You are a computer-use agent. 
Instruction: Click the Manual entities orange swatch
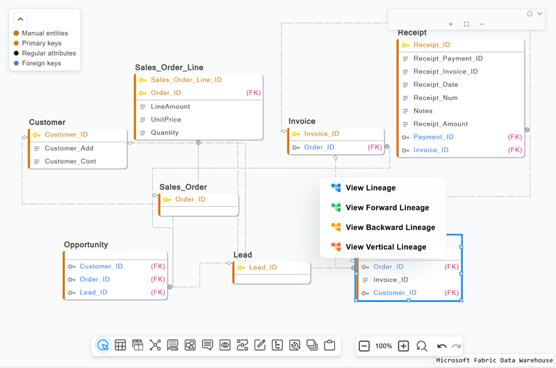pyautogui.click(x=16, y=33)
